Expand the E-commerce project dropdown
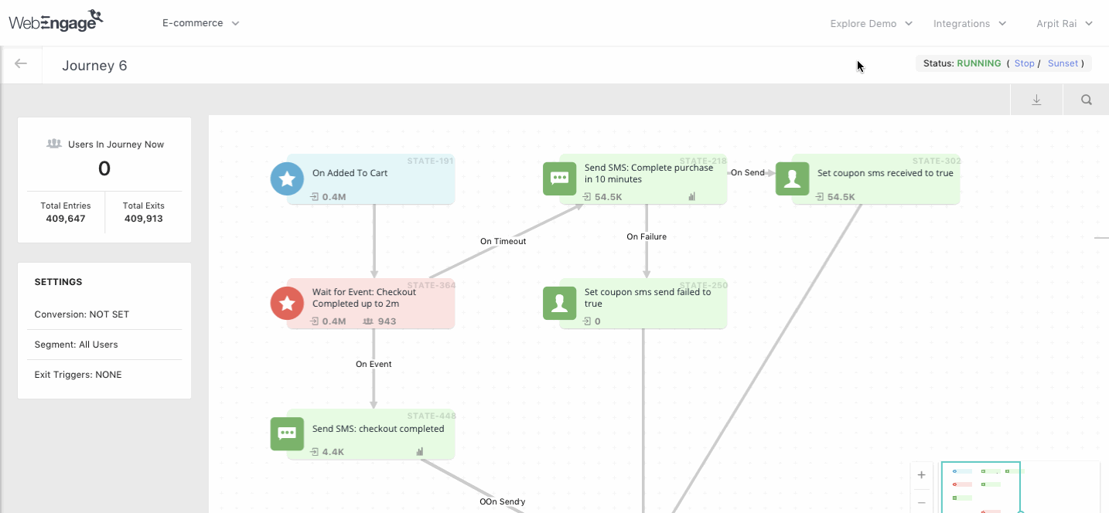Viewport: 1109px width, 513px height. (200, 23)
